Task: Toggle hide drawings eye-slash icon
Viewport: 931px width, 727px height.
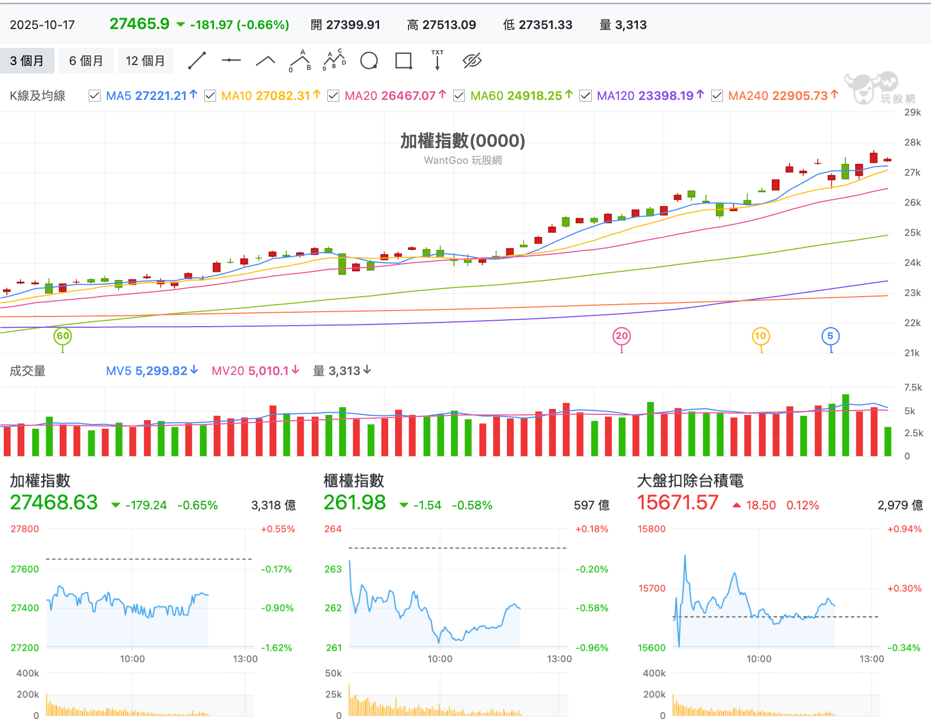Action: [472, 61]
